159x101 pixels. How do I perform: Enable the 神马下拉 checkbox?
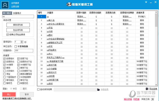[x=18, y=80]
